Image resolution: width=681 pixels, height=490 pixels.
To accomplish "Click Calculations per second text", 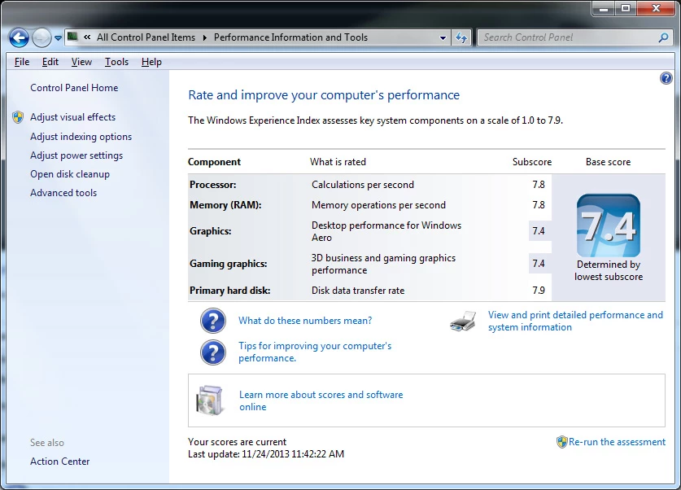I will (x=363, y=185).
